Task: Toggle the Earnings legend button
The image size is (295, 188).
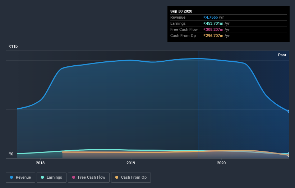Action: [x=51, y=178]
